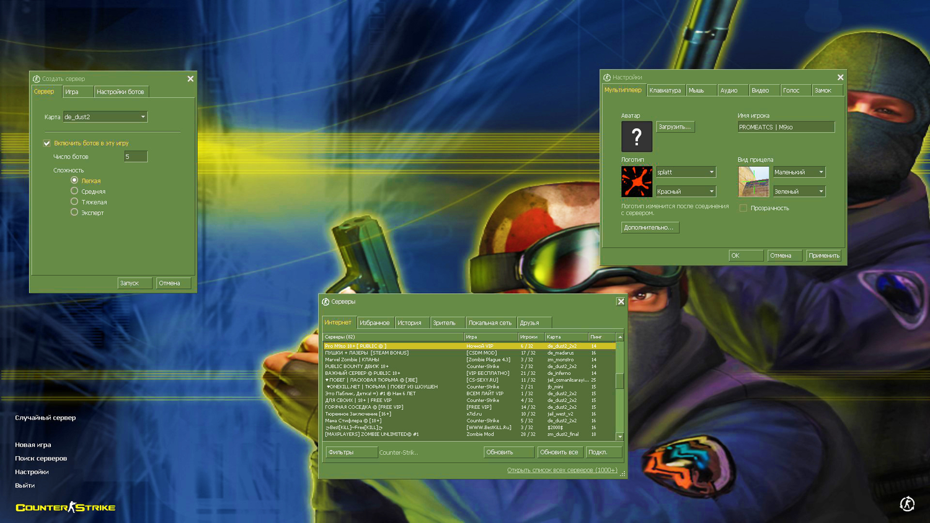Click the Имя игрока name field

[786, 127]
